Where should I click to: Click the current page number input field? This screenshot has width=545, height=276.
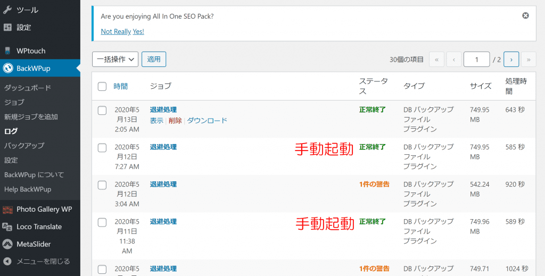pyautogui.click(x=476, y=60)
